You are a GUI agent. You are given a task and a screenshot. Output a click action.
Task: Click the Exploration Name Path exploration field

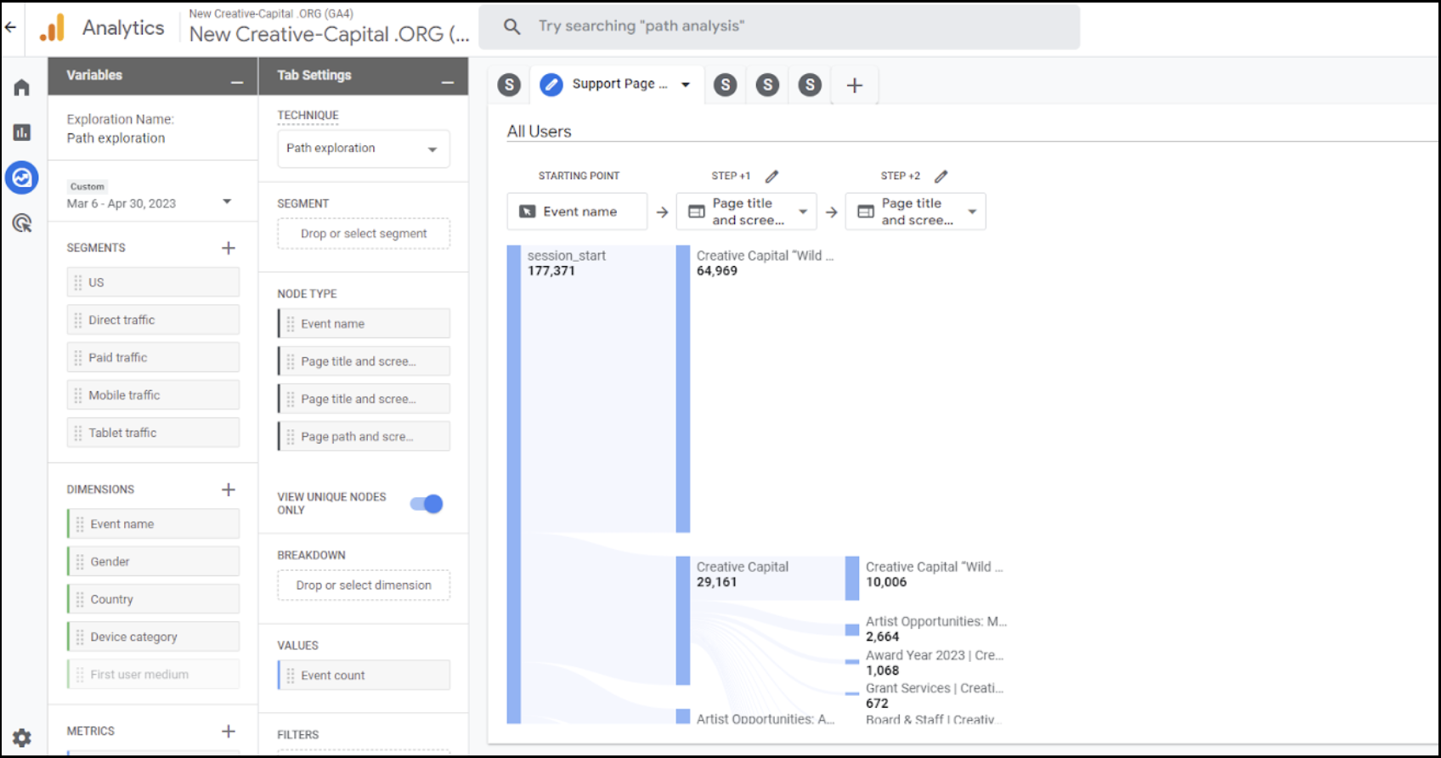(116, 139)
